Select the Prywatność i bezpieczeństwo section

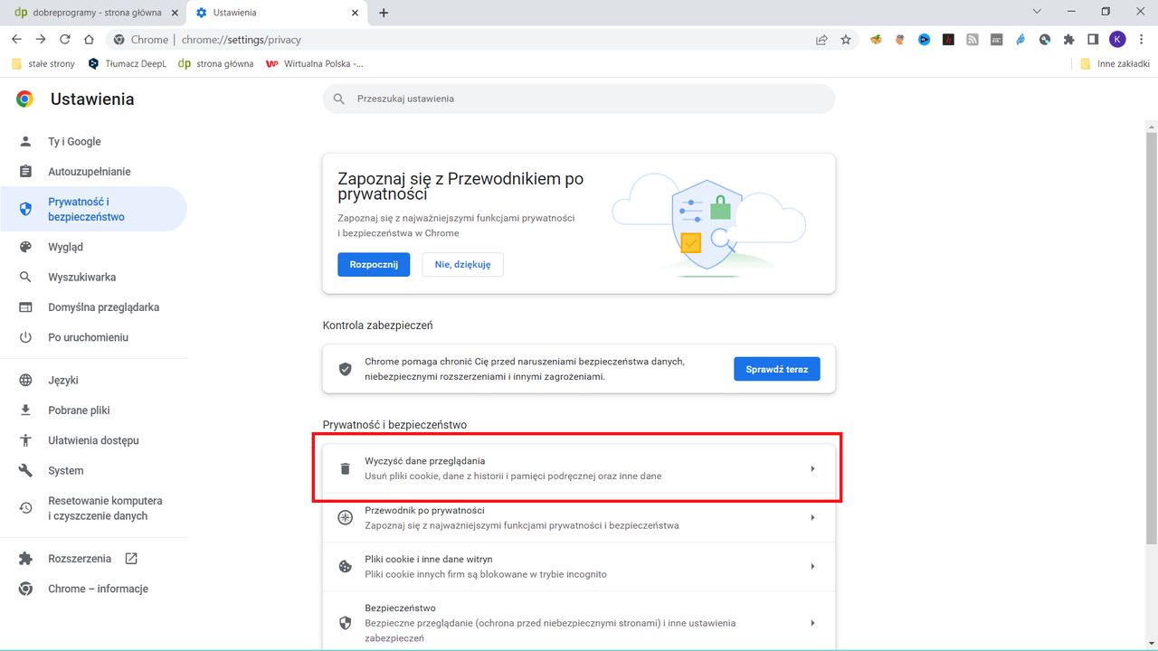coord(90,208)
